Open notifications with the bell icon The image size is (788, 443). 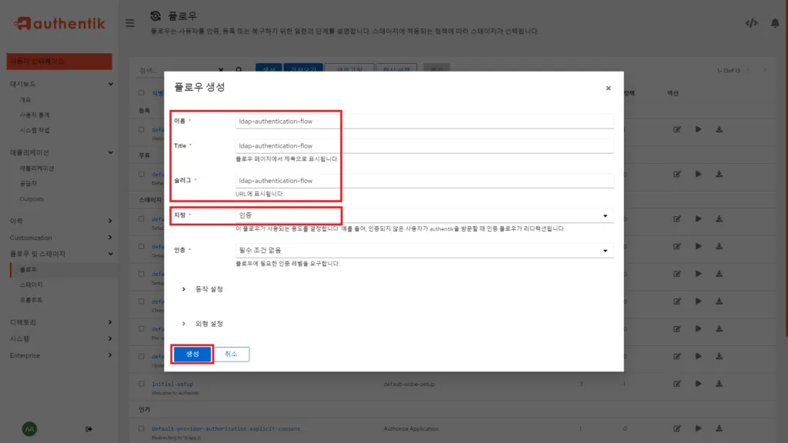click(x=774, y=23)
